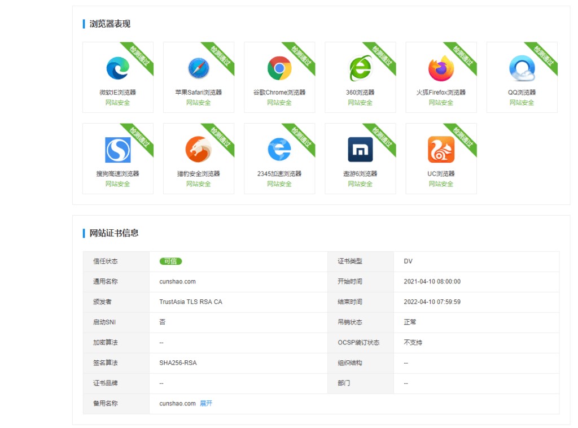Screen dimensions: 578x428
Task: Click the 检测通过 ribbon on UC浏览器 card
Action: (x=463, y=137)
